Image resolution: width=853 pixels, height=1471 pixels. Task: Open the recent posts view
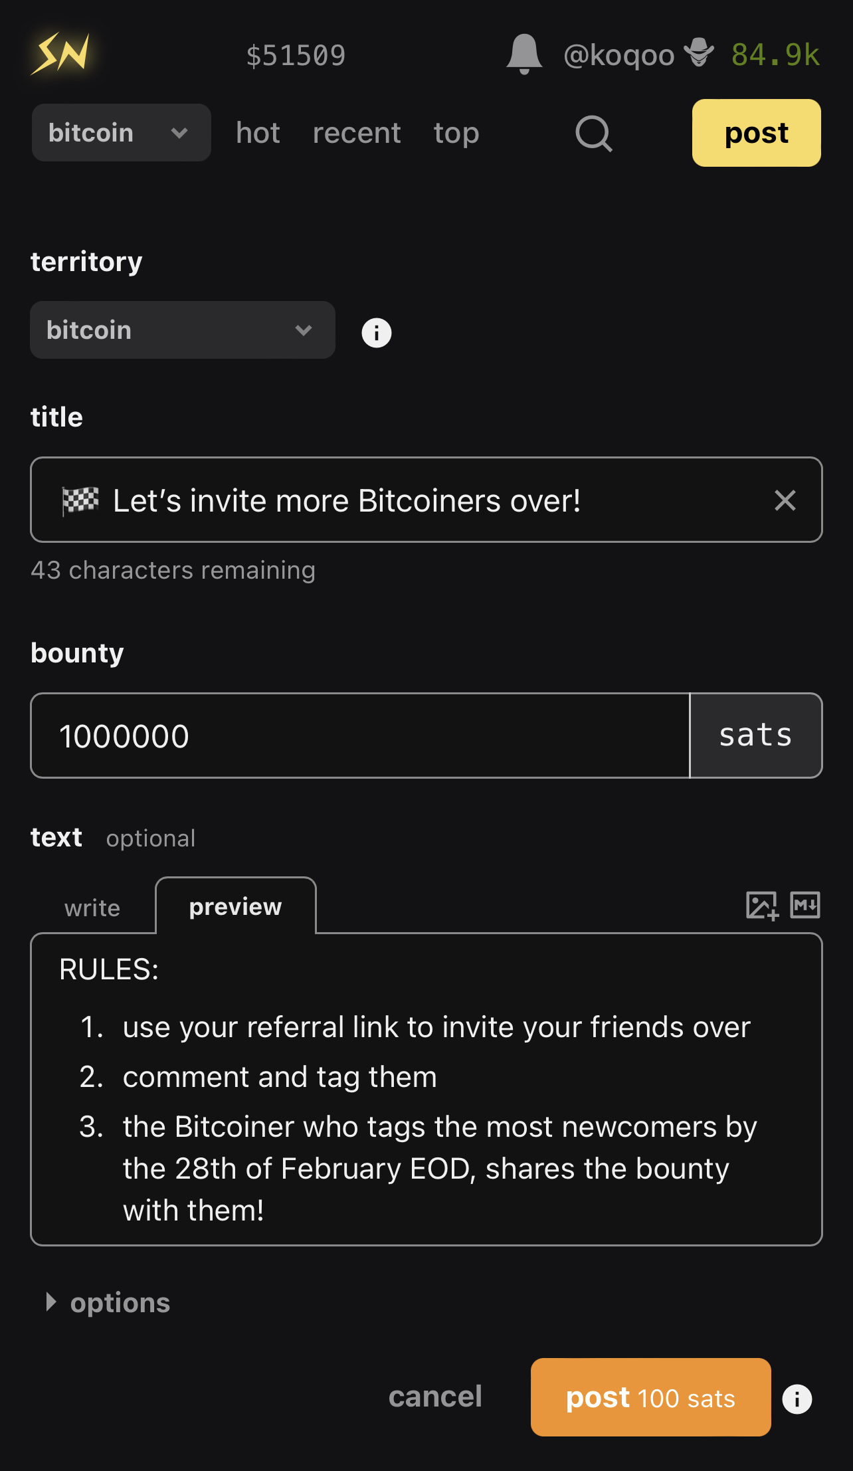(357, 133)
